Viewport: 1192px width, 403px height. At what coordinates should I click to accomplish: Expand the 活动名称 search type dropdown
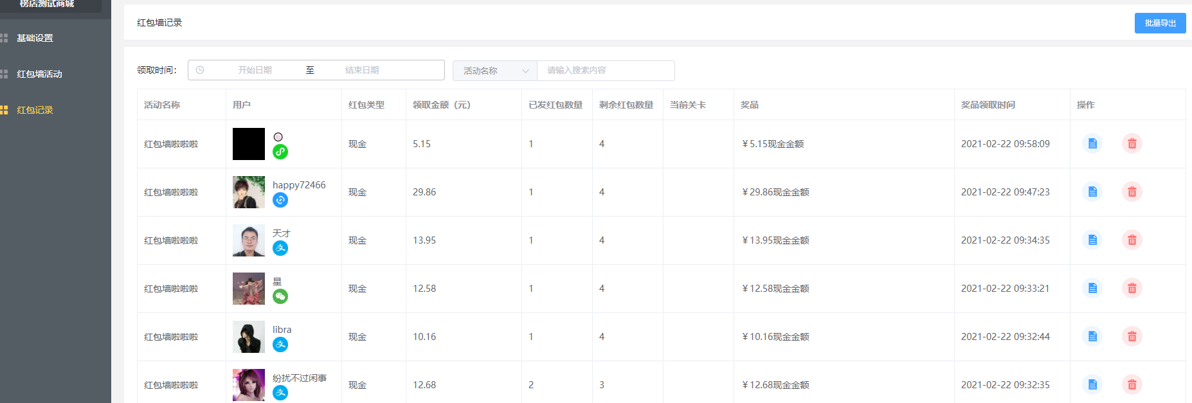pyautogui.click(x=494, y=71)
